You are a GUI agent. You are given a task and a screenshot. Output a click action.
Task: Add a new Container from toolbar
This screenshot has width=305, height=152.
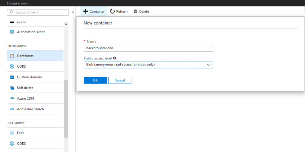click(94, 11)
